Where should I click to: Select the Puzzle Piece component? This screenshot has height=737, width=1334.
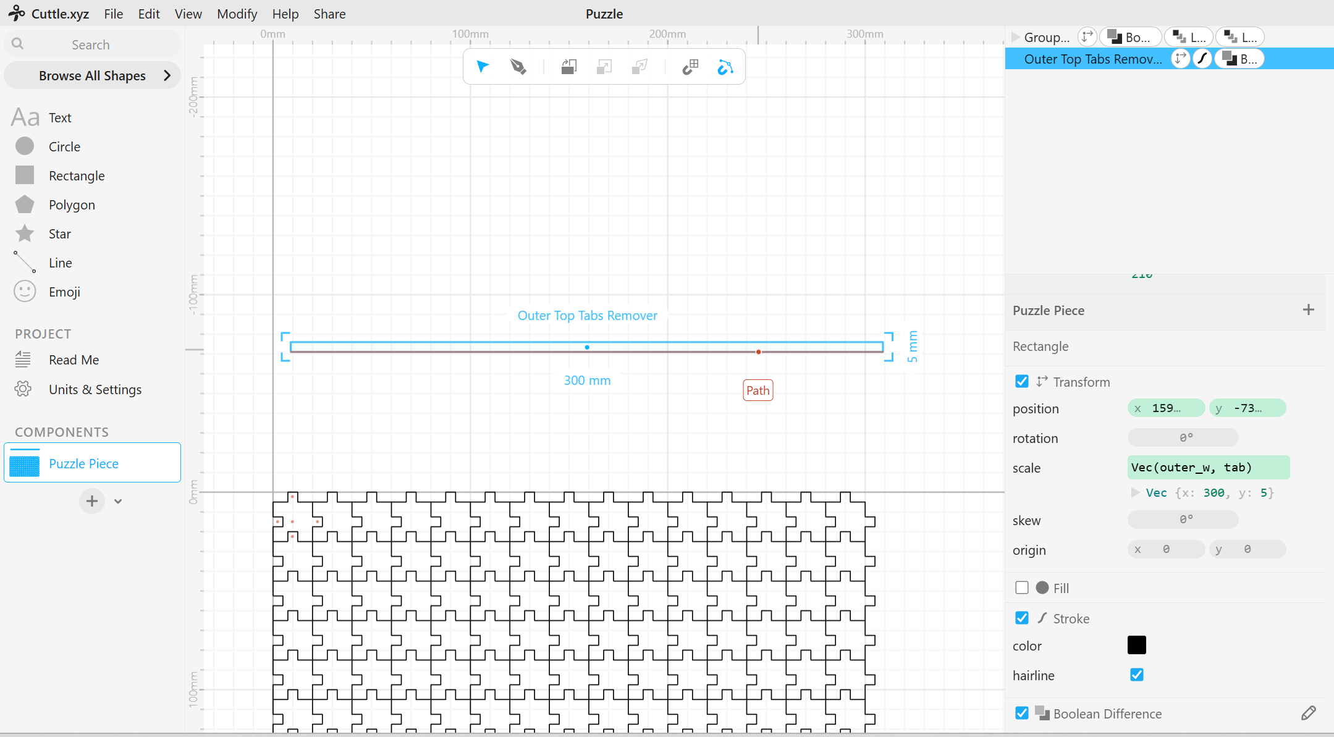(92, 463)
